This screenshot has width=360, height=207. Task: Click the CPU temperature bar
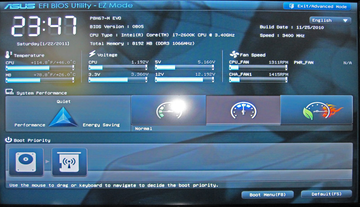click(x=40, y=68)
